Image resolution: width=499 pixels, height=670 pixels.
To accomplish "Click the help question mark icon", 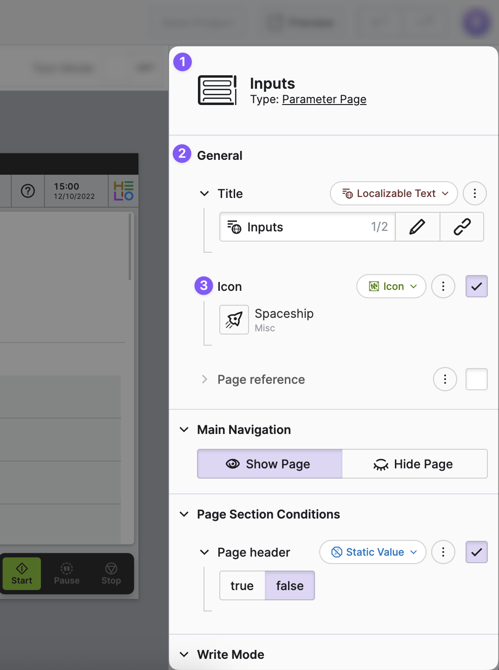I will coord(28,191).
